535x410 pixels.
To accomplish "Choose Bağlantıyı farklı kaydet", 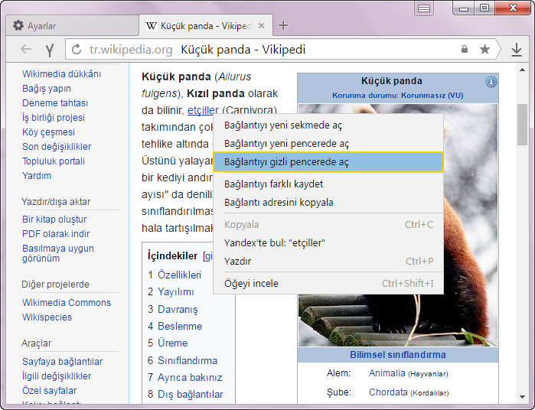I will (x=328, y=184).
